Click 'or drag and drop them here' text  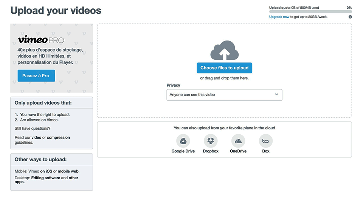[224, 78]
